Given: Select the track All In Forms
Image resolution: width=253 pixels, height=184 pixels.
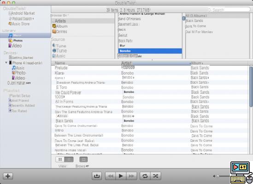Looking at the screenshot, I should (64, 102).
